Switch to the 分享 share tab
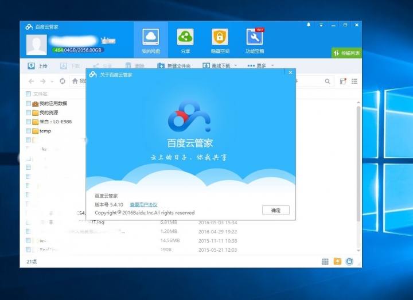The image size is (413, 300). pos(185,40)
